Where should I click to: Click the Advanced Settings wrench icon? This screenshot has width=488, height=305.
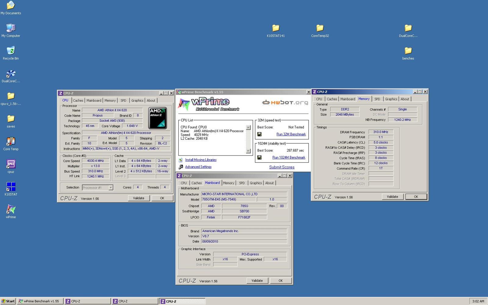click(x=181, y=167)
